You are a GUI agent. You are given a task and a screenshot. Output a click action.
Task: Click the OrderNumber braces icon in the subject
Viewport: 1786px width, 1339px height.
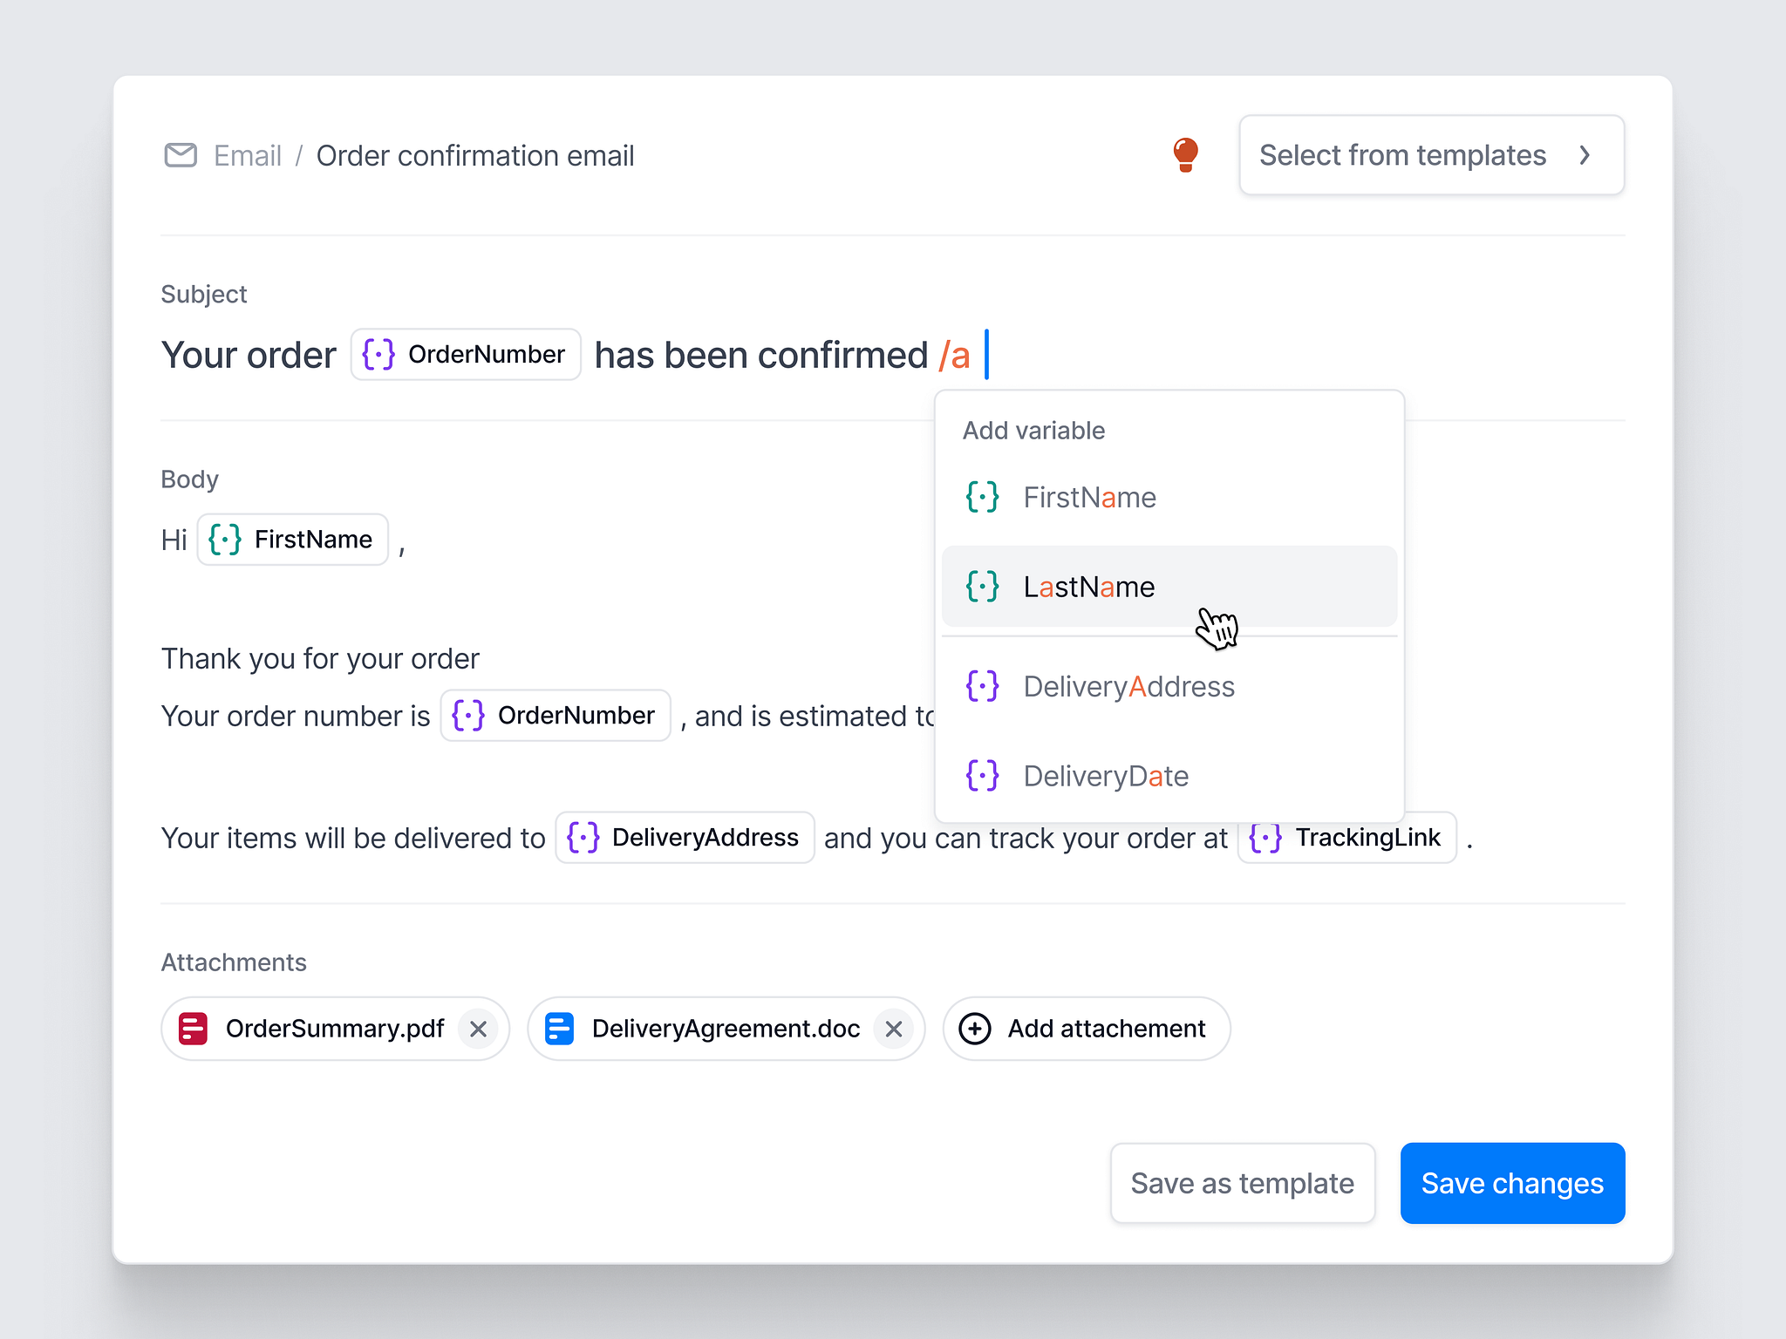[377, 354]
